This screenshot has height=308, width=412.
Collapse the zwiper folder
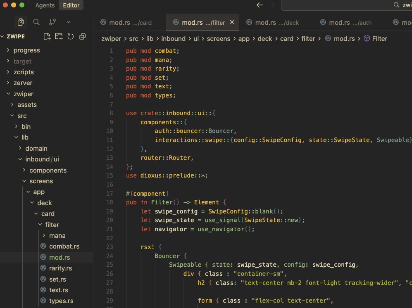click(8, 93)
